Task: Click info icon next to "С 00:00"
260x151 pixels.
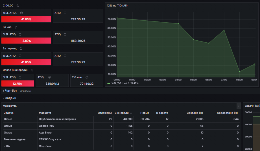Action: (18, 6)
